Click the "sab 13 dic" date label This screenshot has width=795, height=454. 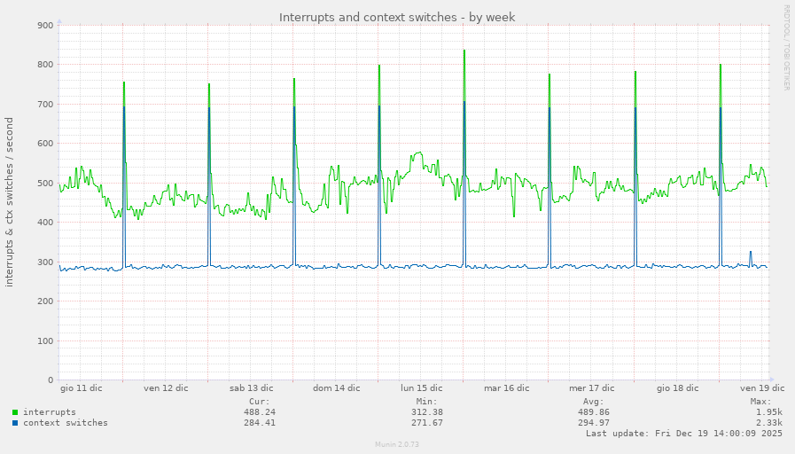tap(251, 387)
